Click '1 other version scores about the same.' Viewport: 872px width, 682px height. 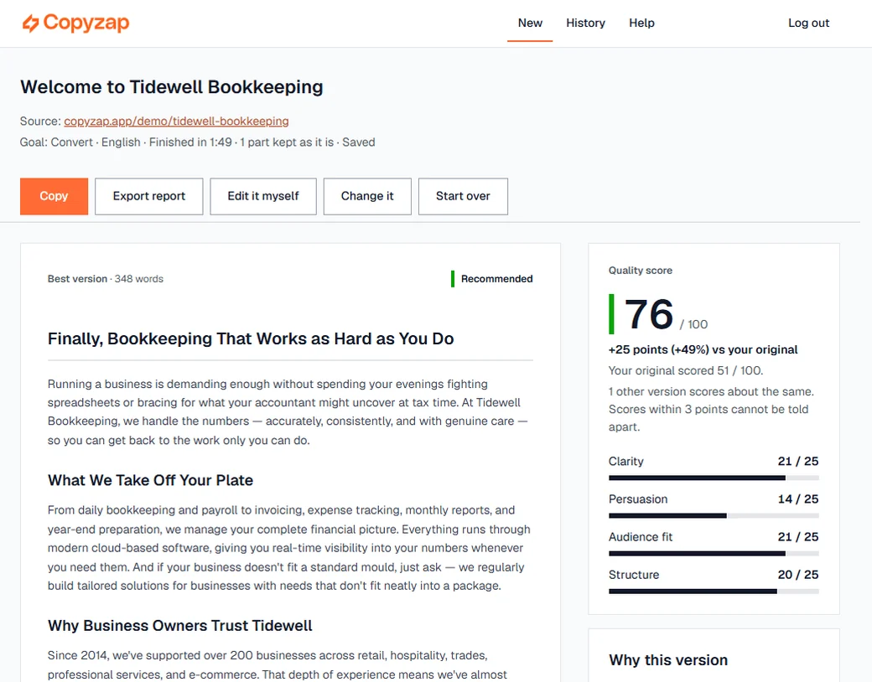[711, 392]
